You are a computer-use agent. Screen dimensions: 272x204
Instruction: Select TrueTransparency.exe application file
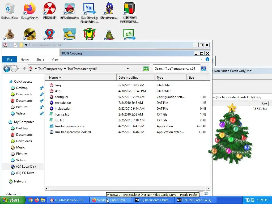[x=70, y=126]
